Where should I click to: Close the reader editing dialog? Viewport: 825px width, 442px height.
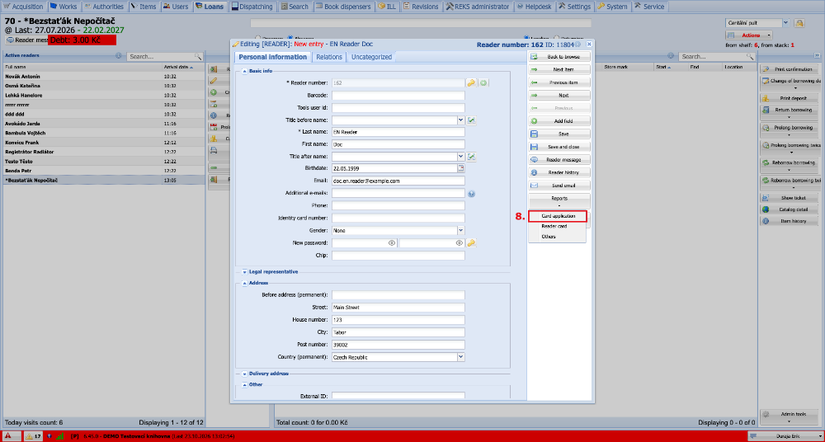(x=589, y=45)
